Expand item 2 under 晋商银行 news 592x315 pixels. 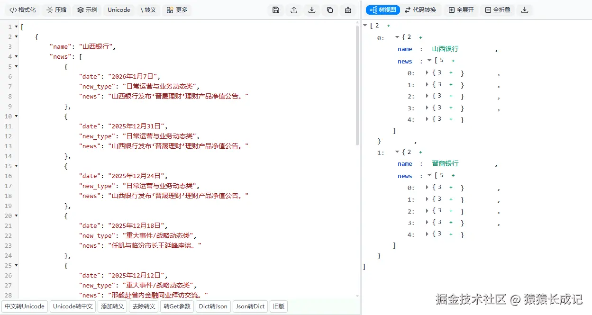click(427, 211)
